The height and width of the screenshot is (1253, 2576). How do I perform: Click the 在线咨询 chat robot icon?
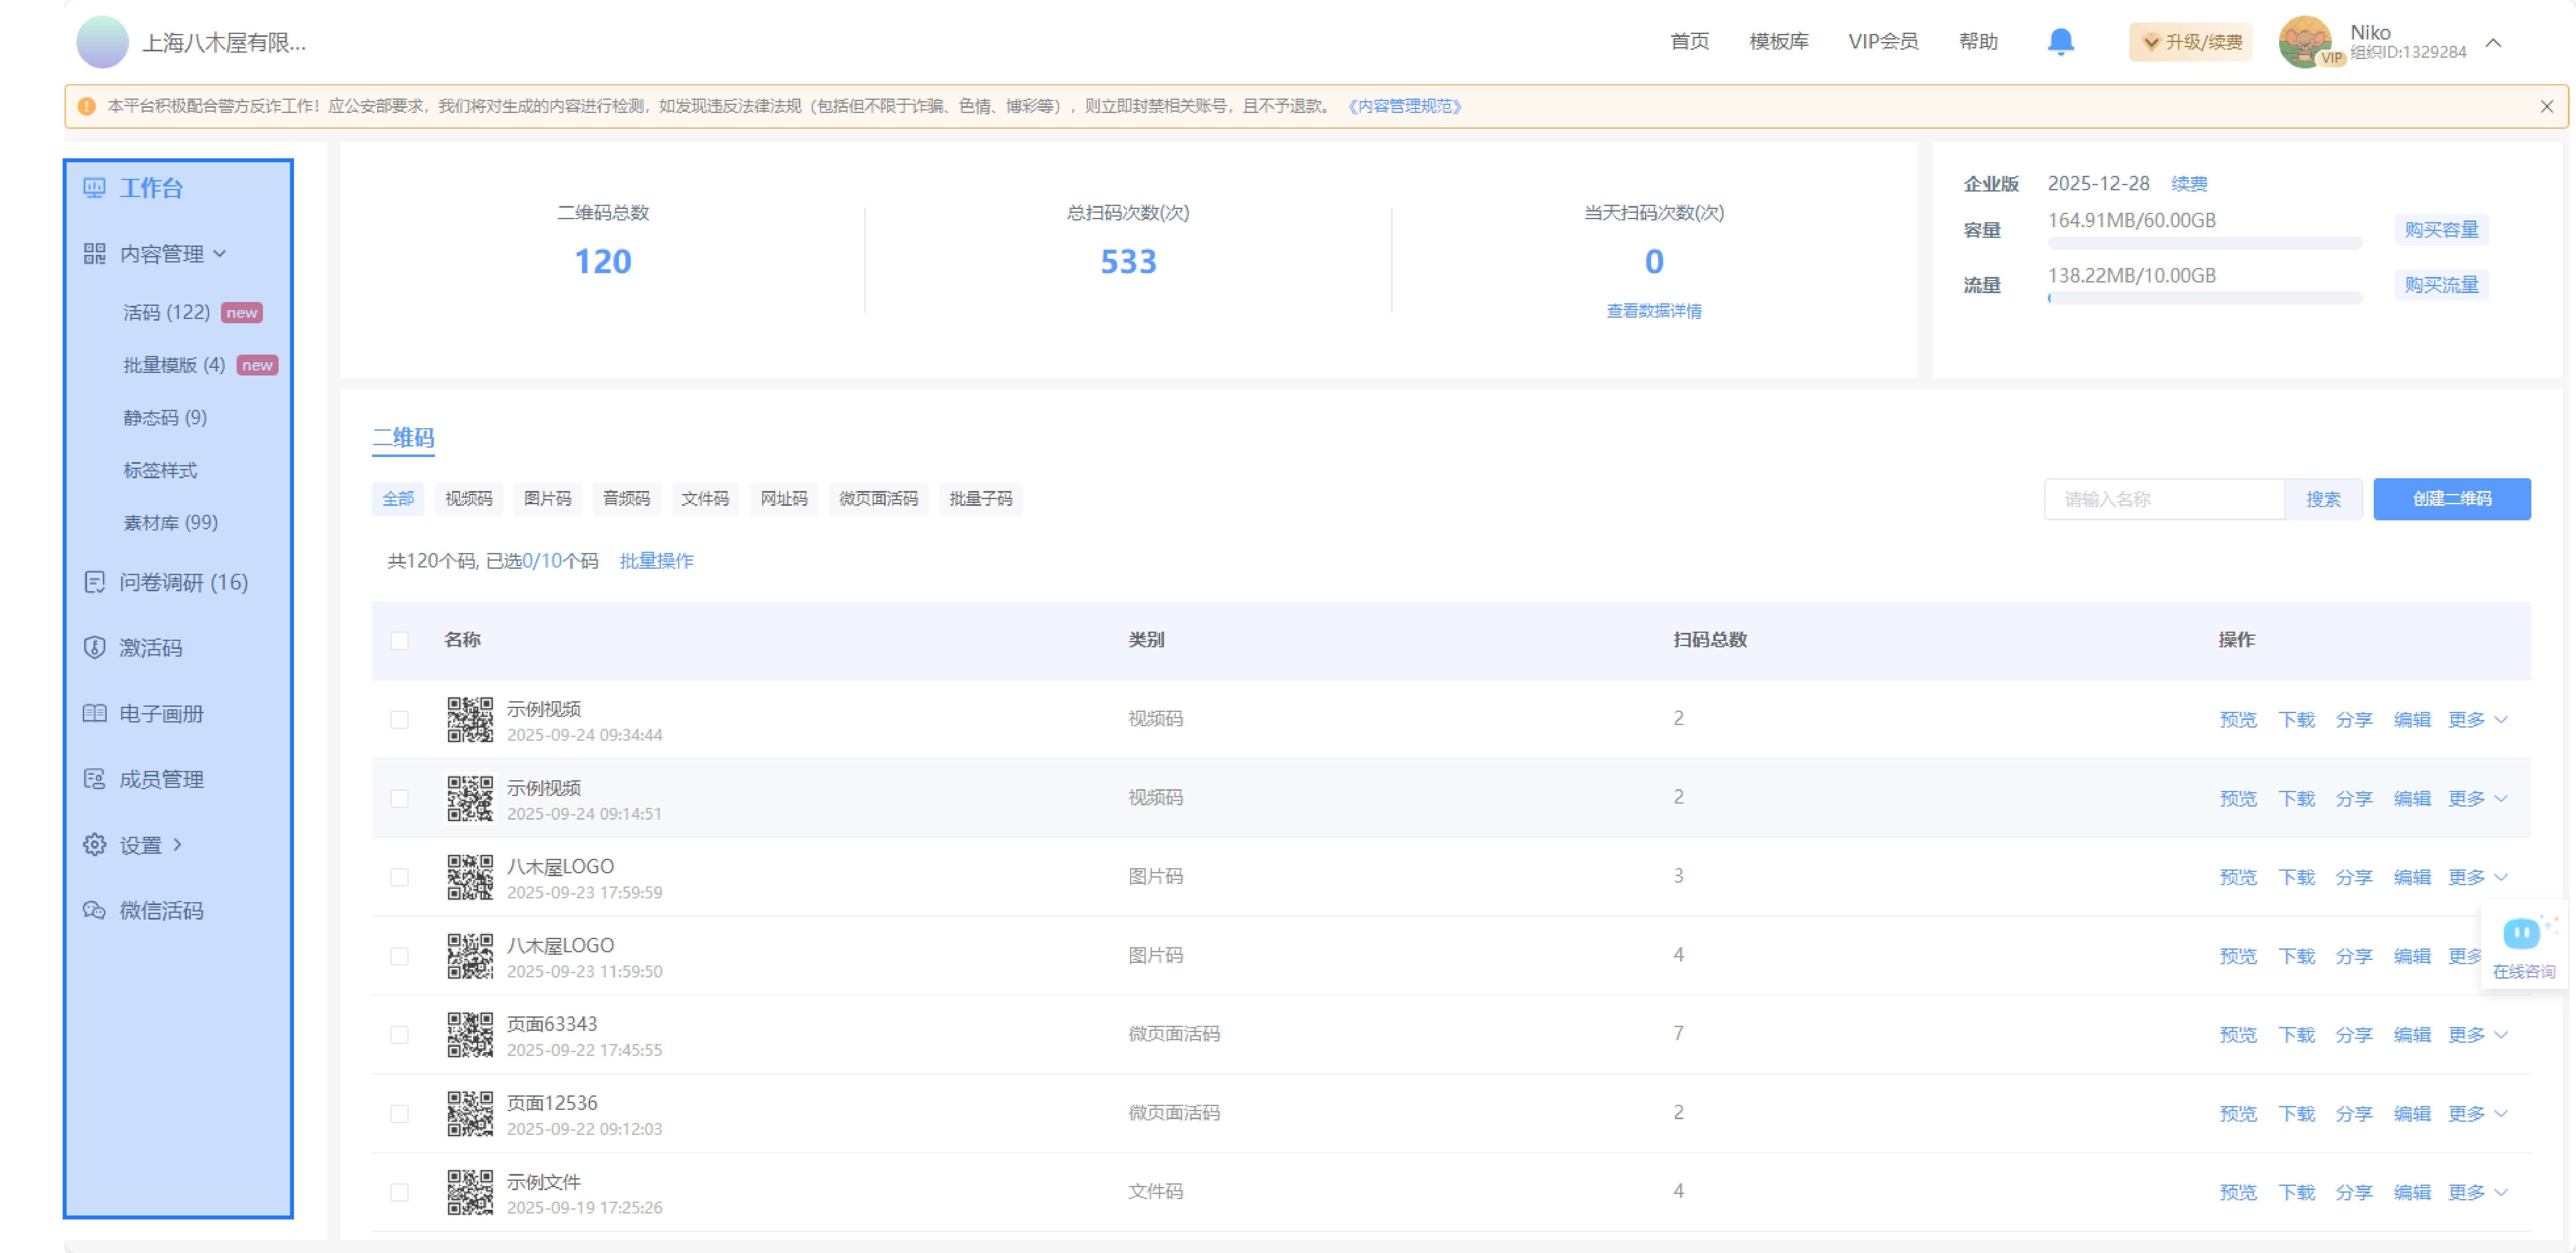pos(2521,934)
